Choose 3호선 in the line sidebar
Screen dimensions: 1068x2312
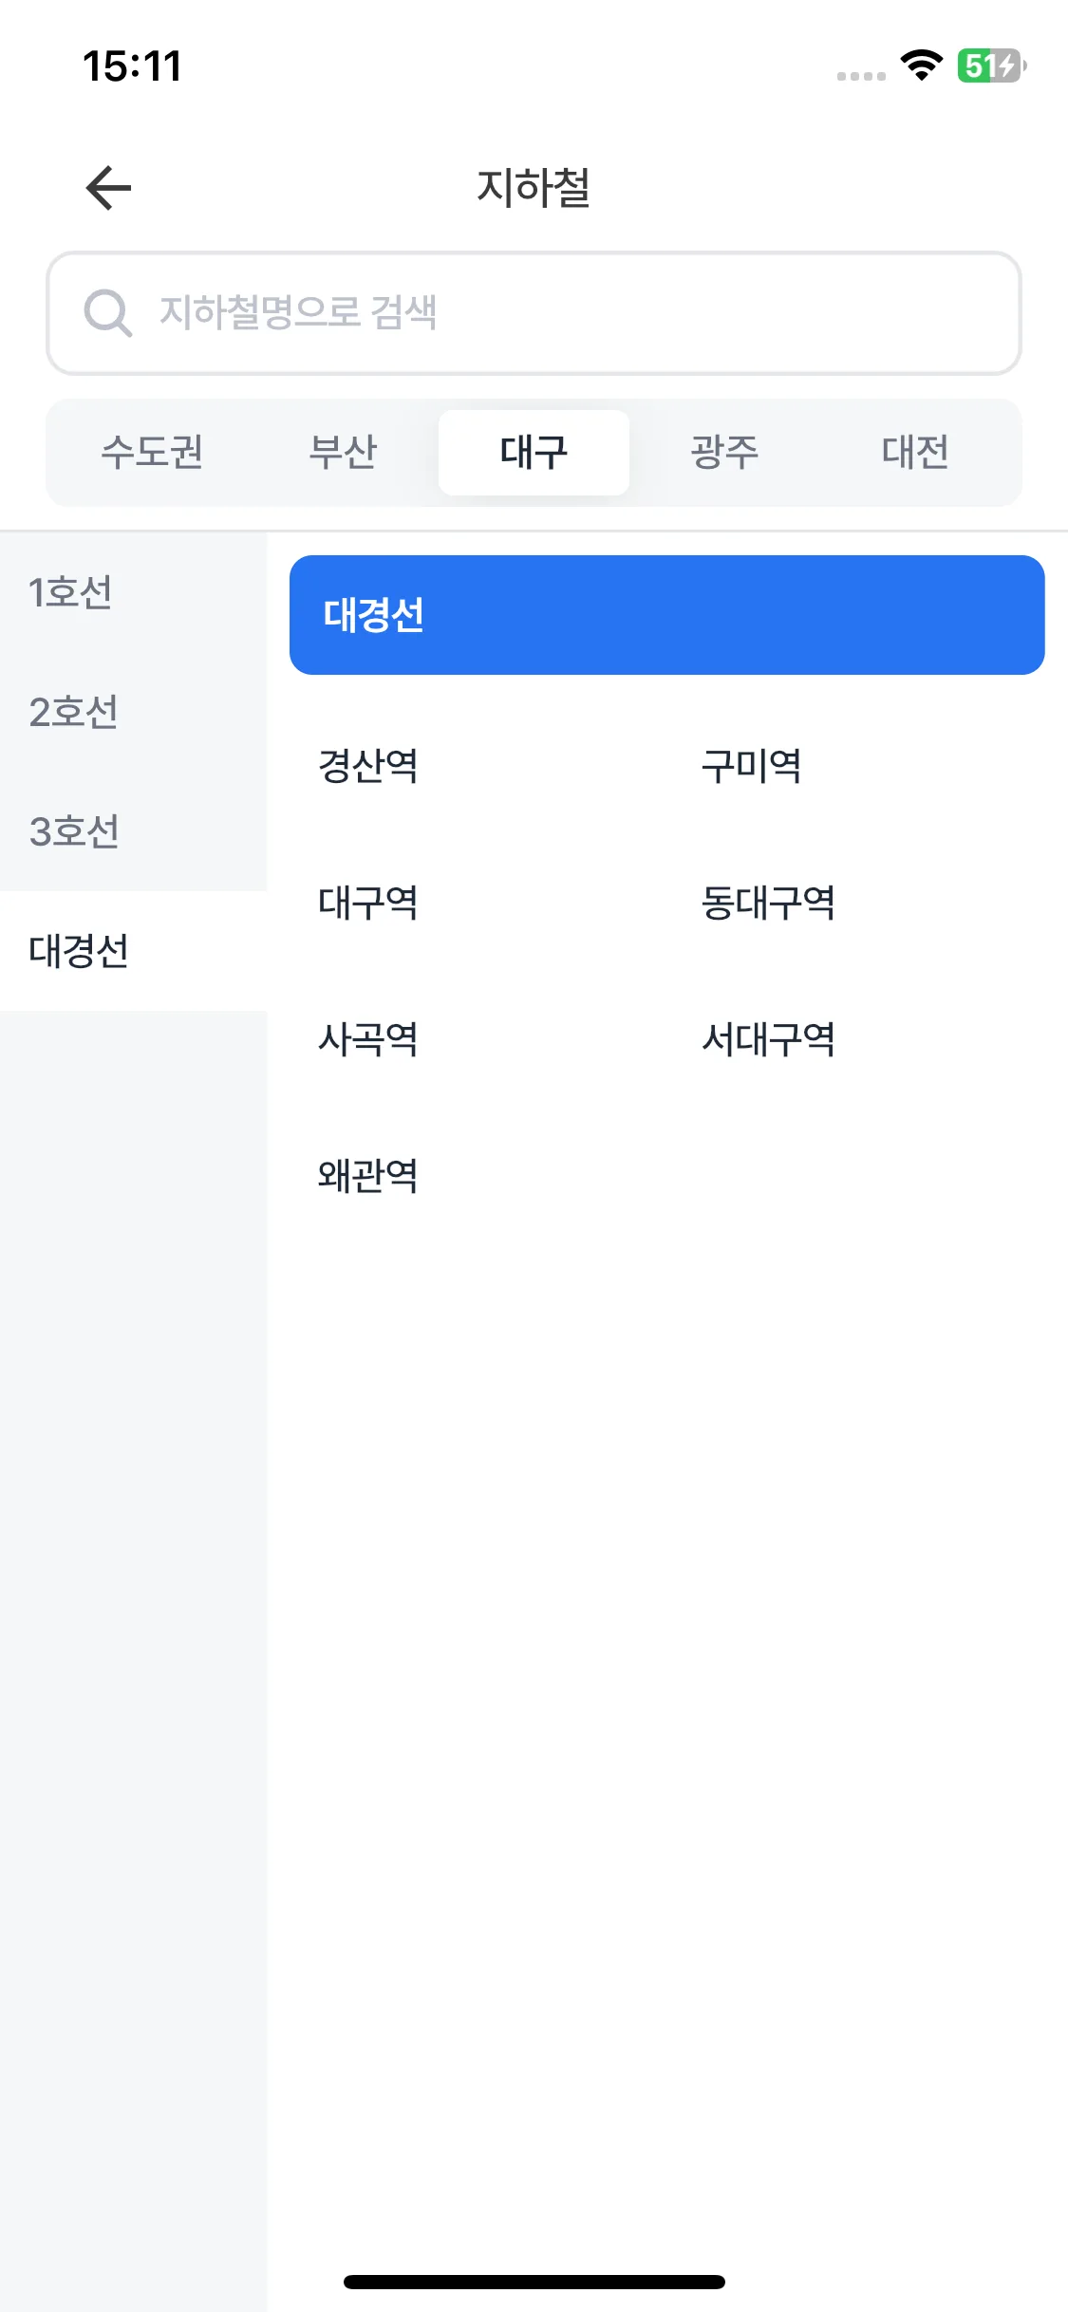click(133, 831)
